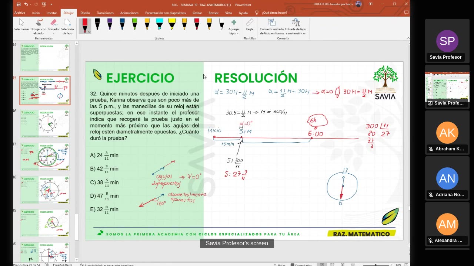Viewport: 474px width, 266px height.
Task: Select the cyan highlighter
Action: pos(160,24)
